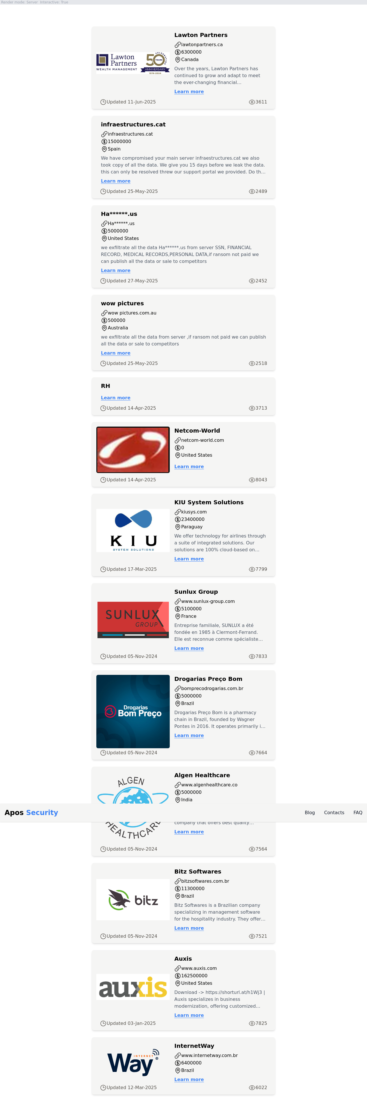Open Learn more for KIU System Solutions

point(189,559)
